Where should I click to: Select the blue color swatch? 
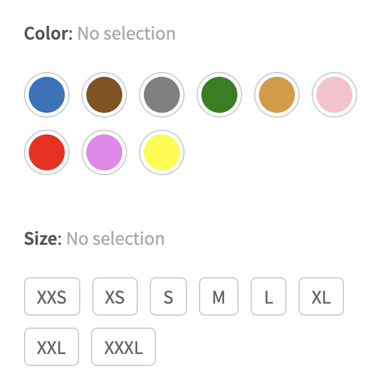(x=47, y=95)
